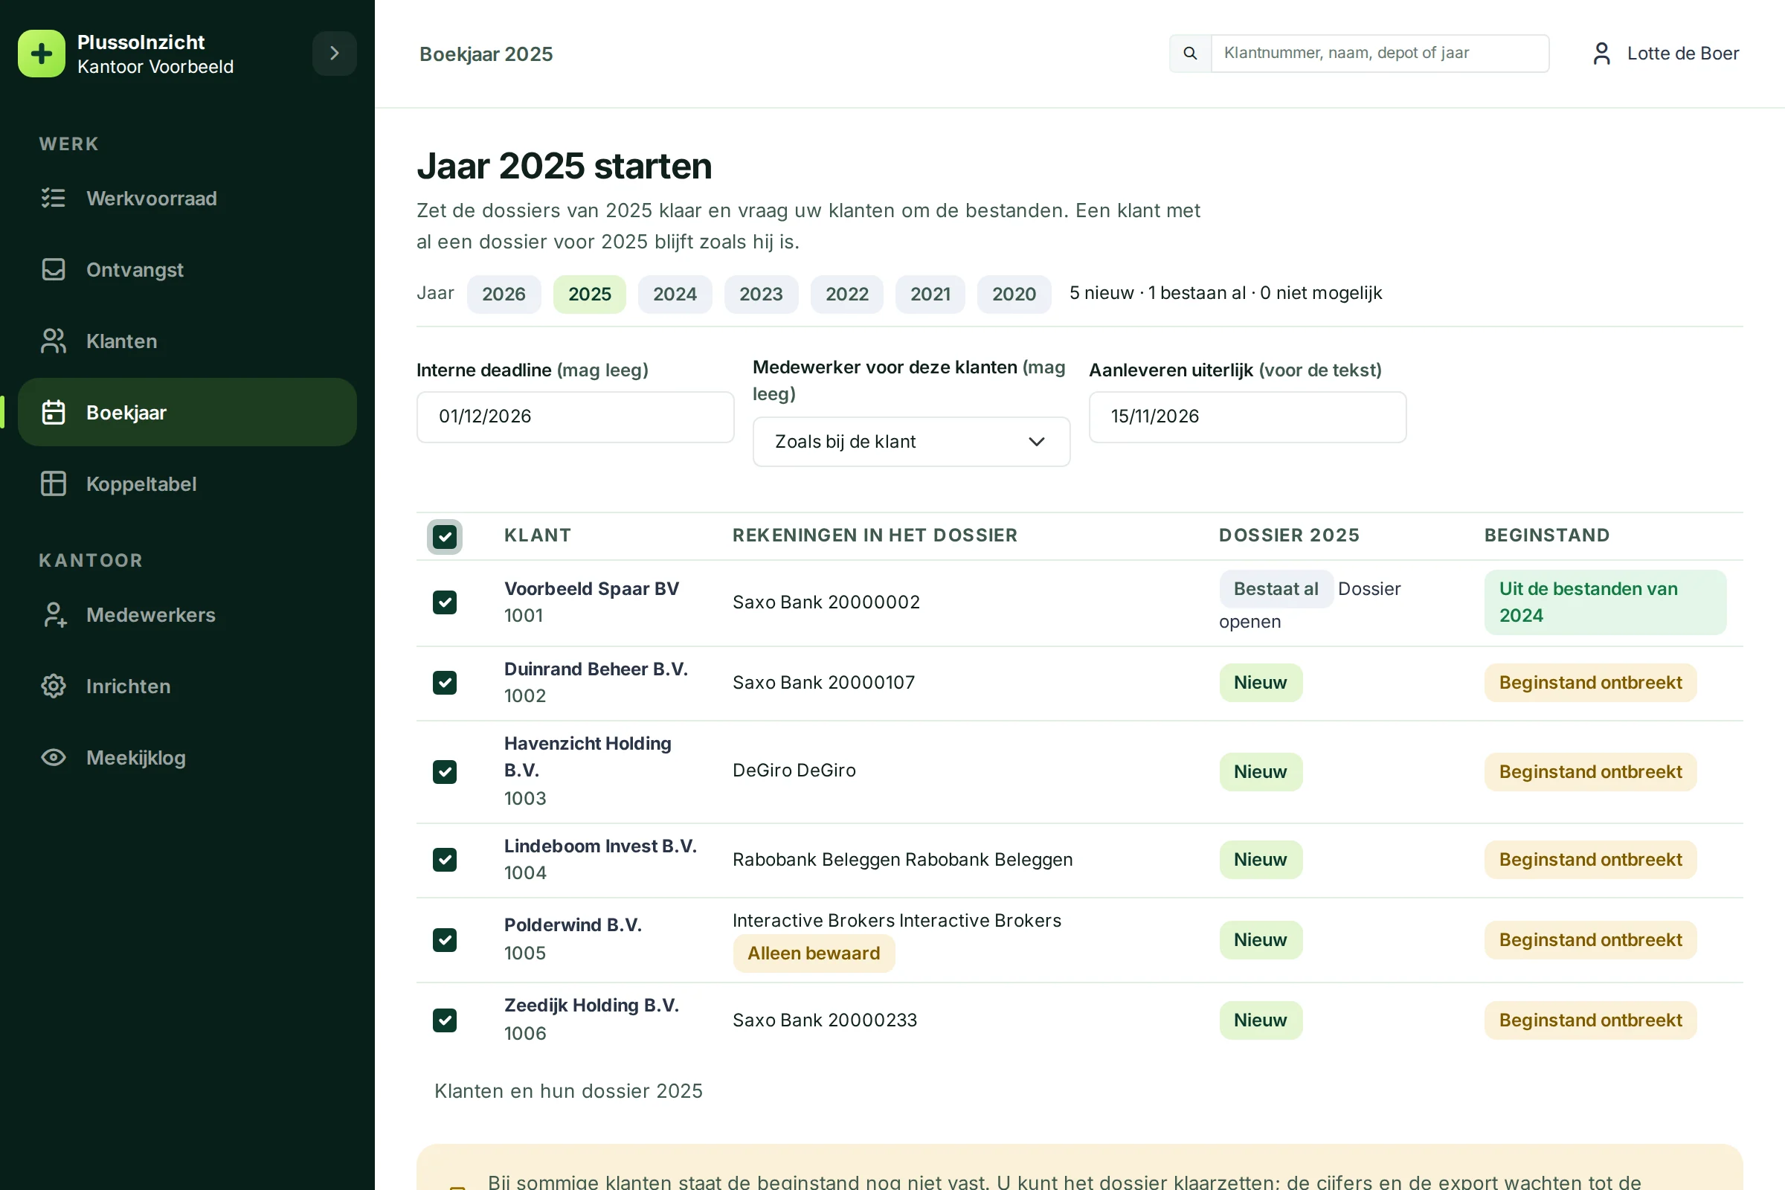The width and height of the screenshot is (1785, 1190).
Task: Go to Werkvoorraad in the sidebar
Action: (187, 198)
